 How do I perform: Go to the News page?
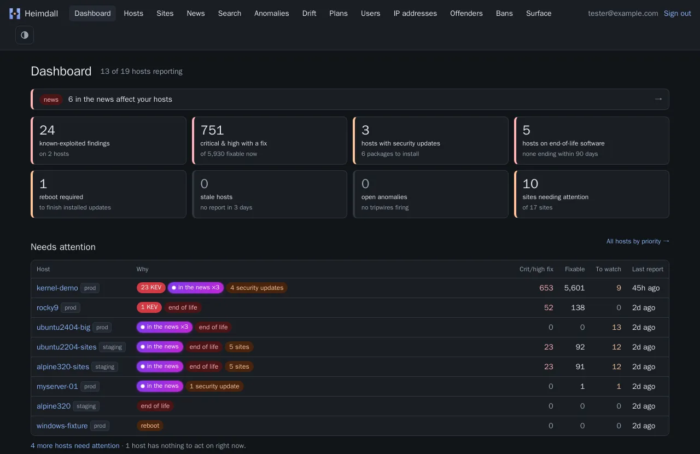tap(196, 13)
